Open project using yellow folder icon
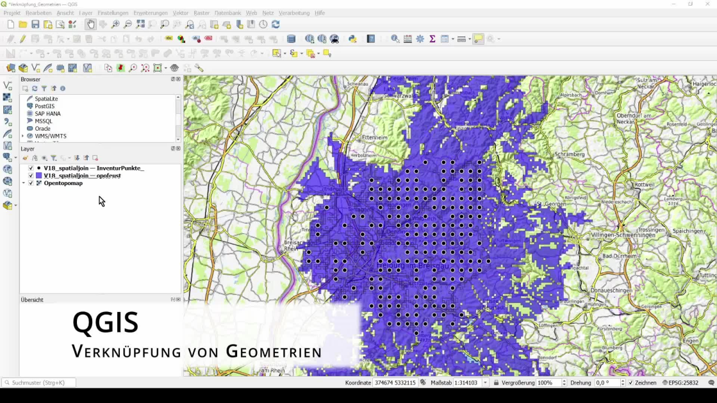717x403 pixels. 23,24
